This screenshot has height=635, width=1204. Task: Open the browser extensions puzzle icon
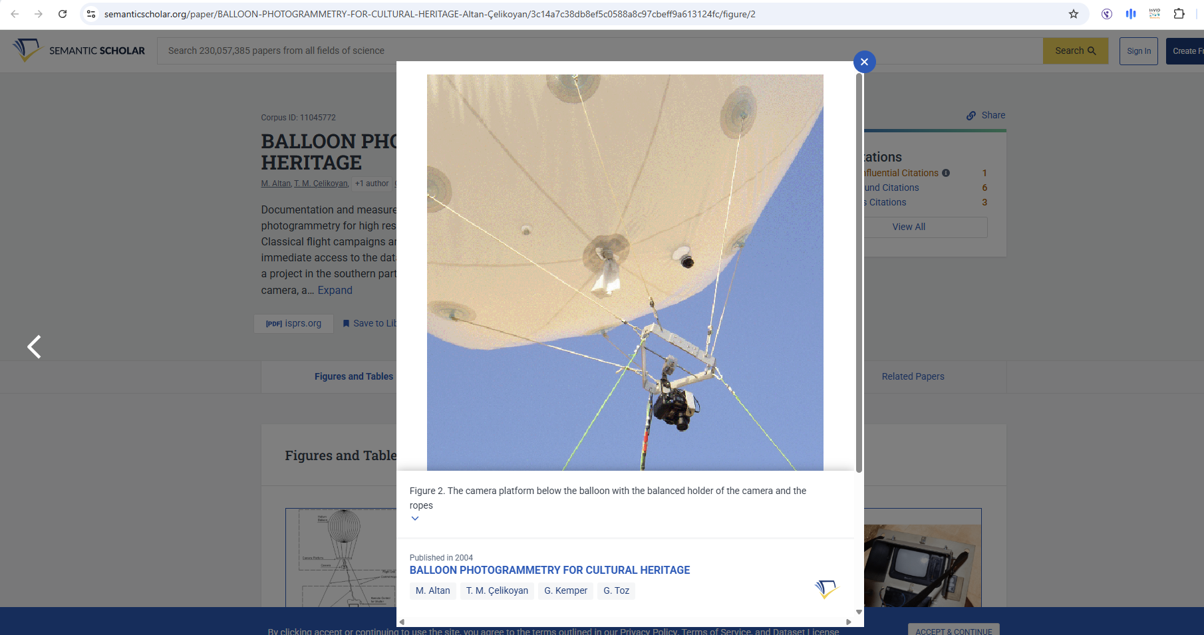pyautogui.click(x=1179, y=14)
